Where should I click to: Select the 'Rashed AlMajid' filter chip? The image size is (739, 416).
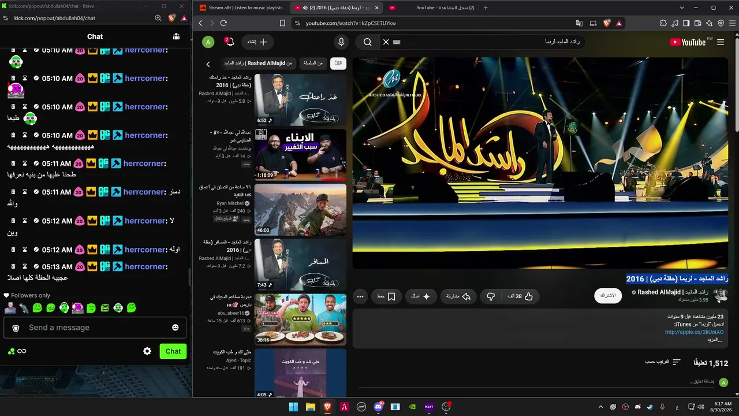pos(258,63)
